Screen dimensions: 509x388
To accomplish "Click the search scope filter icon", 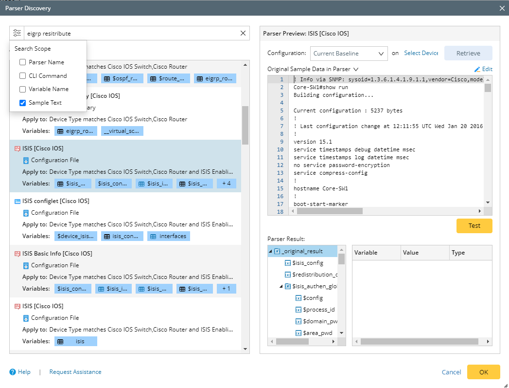I will point(18,33).
